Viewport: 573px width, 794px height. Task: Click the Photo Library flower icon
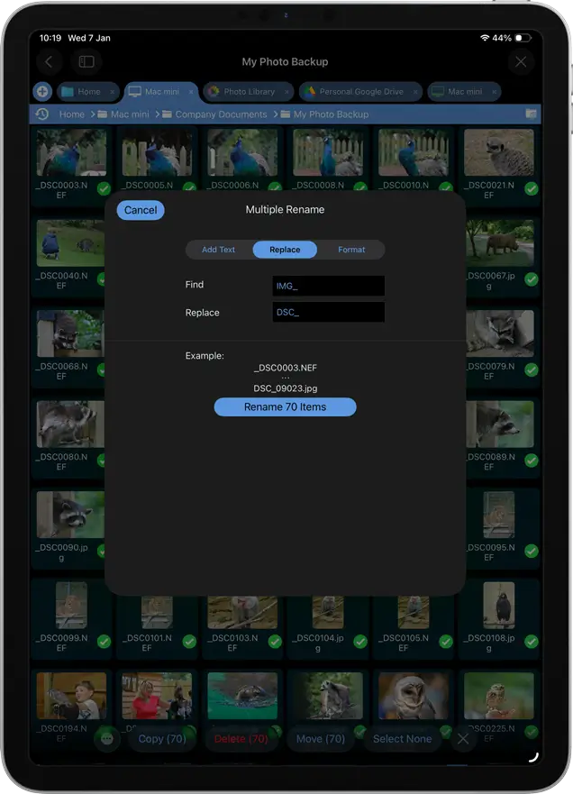(x=214, y=92)
